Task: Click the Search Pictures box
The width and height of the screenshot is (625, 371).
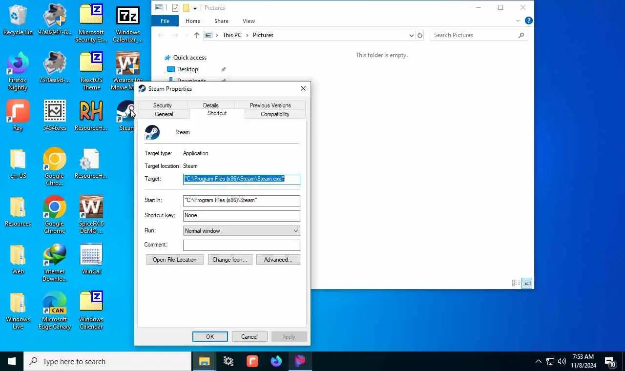Action: coord(479,35)
